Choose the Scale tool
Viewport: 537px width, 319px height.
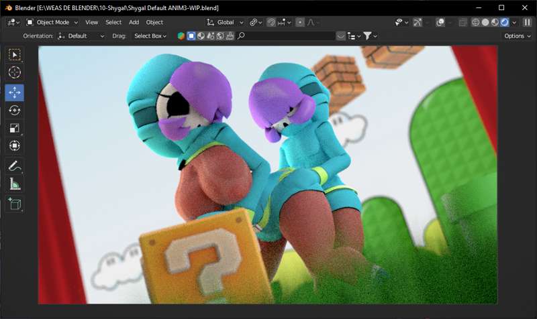coord(14,128)
